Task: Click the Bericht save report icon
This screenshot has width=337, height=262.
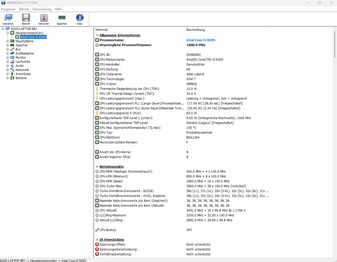Action: point(26,18)
